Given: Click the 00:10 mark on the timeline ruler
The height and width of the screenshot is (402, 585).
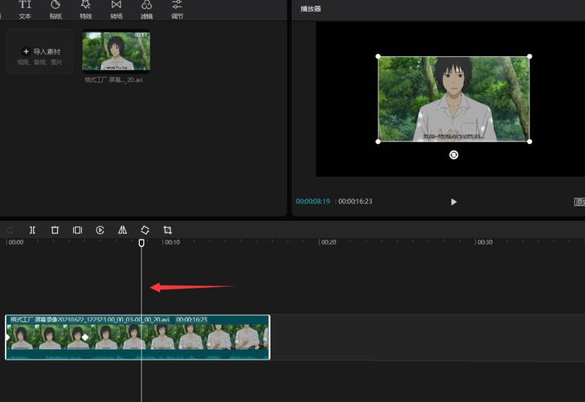Looking at the screenshot, I should click(172, 242).
